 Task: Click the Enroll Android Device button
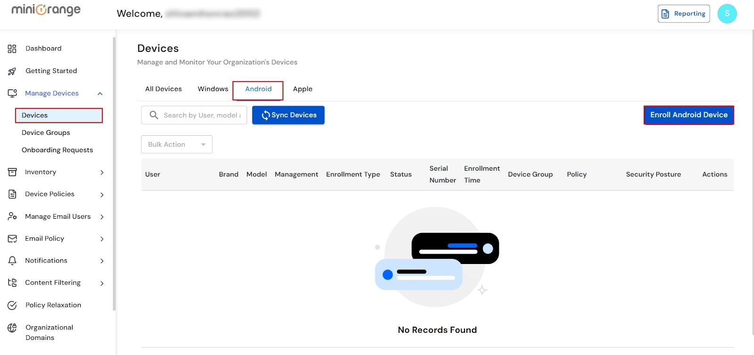(688, 115)
